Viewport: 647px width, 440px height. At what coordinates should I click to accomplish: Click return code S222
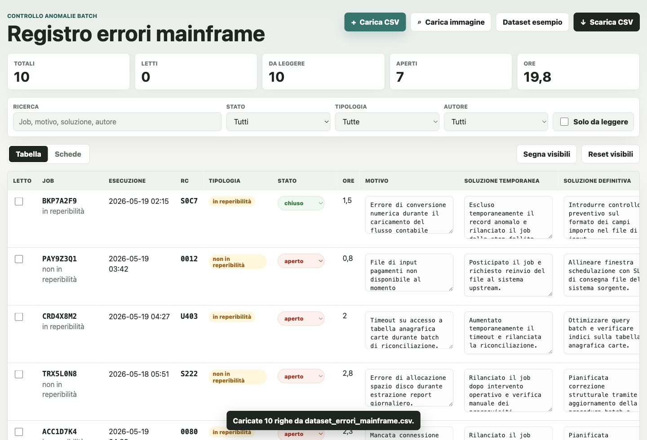[189, 374]
